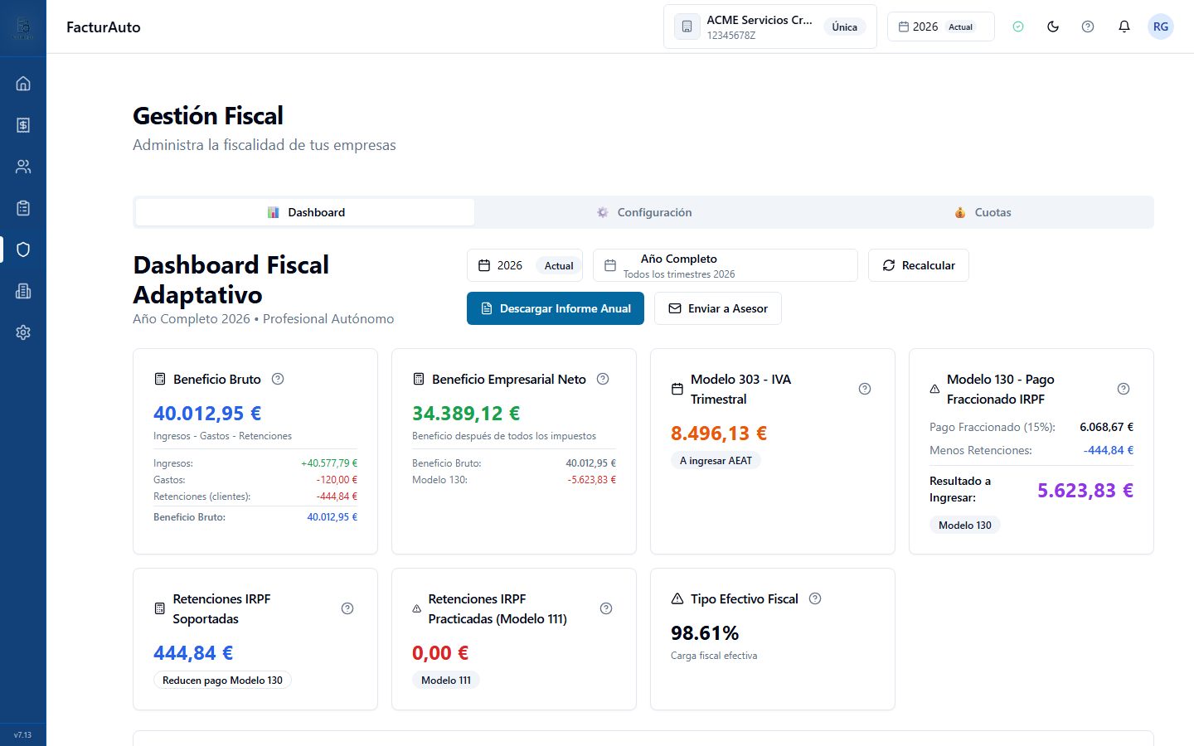Image resolution: width=1194 pixels, height=746 pixels.
Task: Switch to the Cuotas tab
Action: point(983,212)
